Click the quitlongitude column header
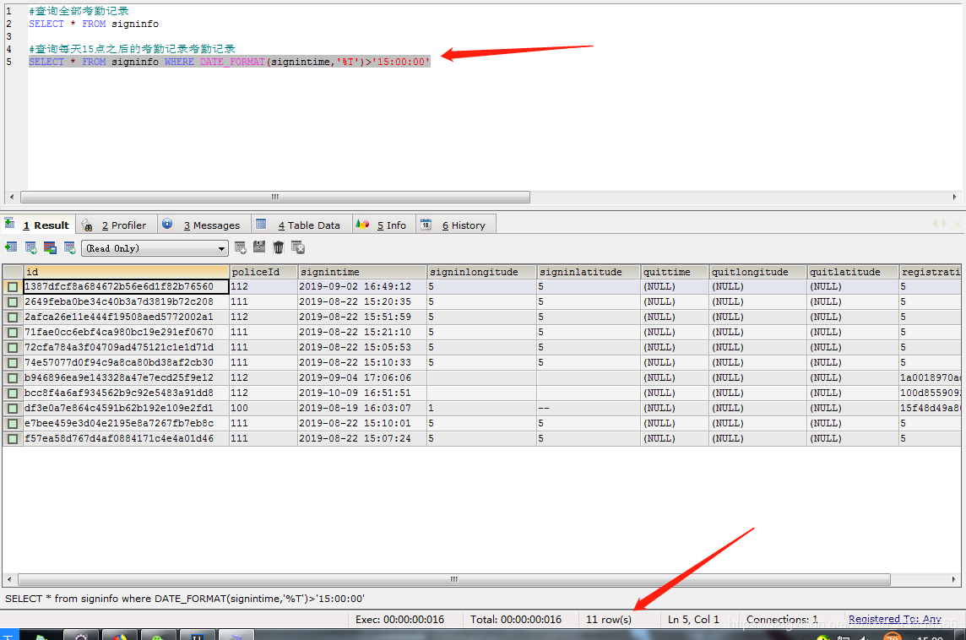Viewport: 966px width, 640px height. [x=757, y=272]
